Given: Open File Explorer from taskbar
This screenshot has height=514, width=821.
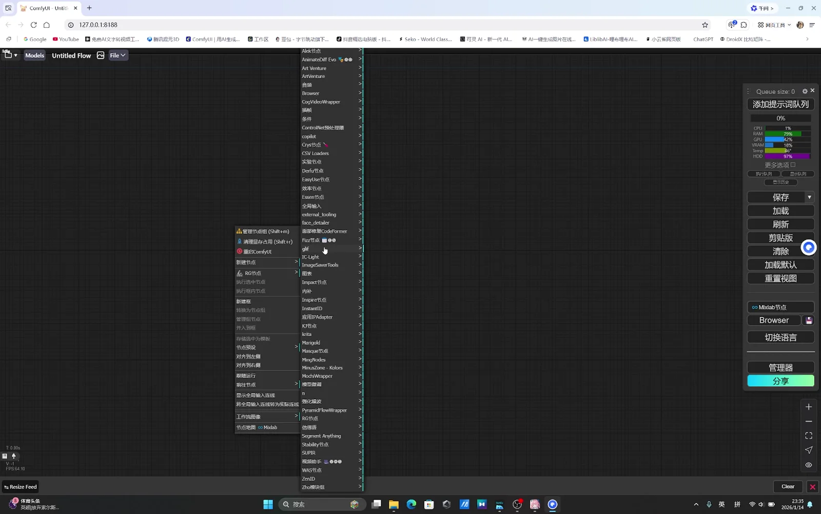Looking at the screenshot, I should point(394,504).
